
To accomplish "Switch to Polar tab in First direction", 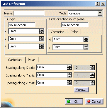I will (74, 32).
